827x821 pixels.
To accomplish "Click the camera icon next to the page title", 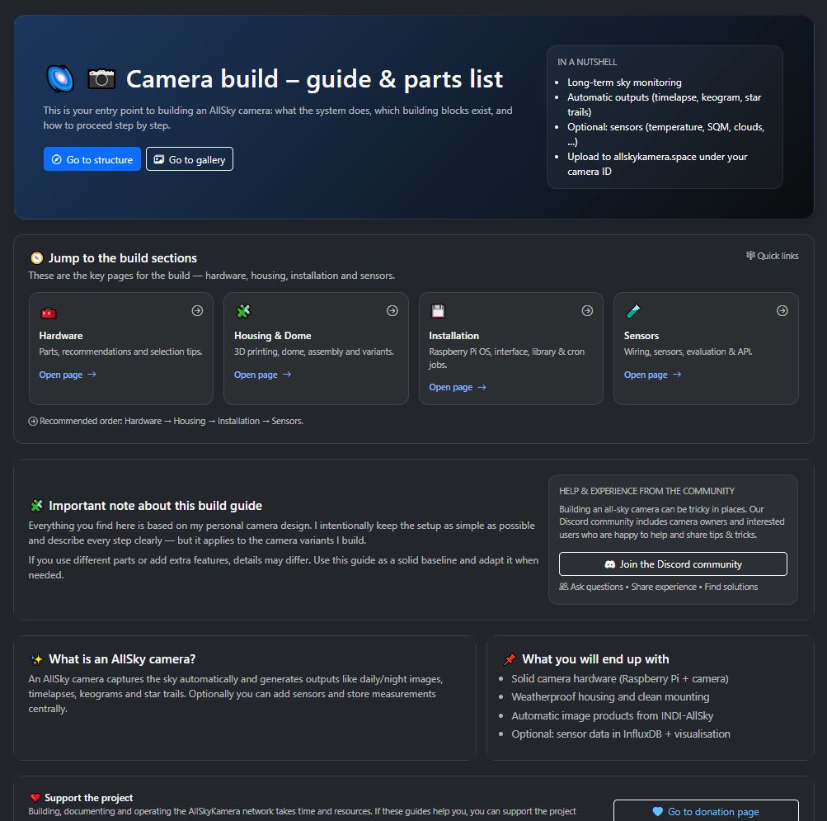I will pos(101,78).
